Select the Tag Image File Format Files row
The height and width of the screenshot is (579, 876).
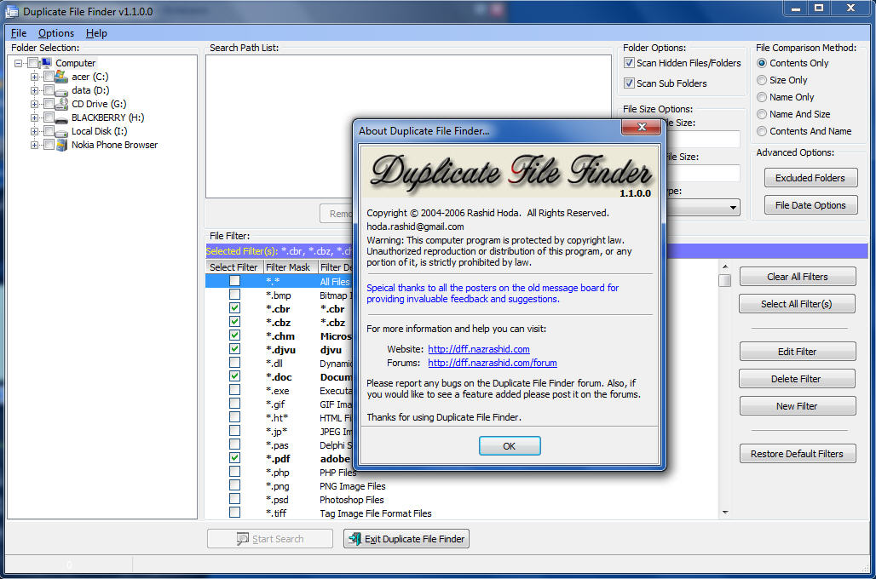coord(376,513)
